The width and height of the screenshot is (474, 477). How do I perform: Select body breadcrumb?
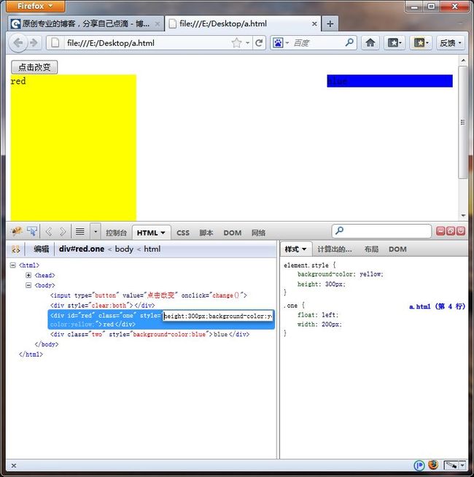(124, 249)
